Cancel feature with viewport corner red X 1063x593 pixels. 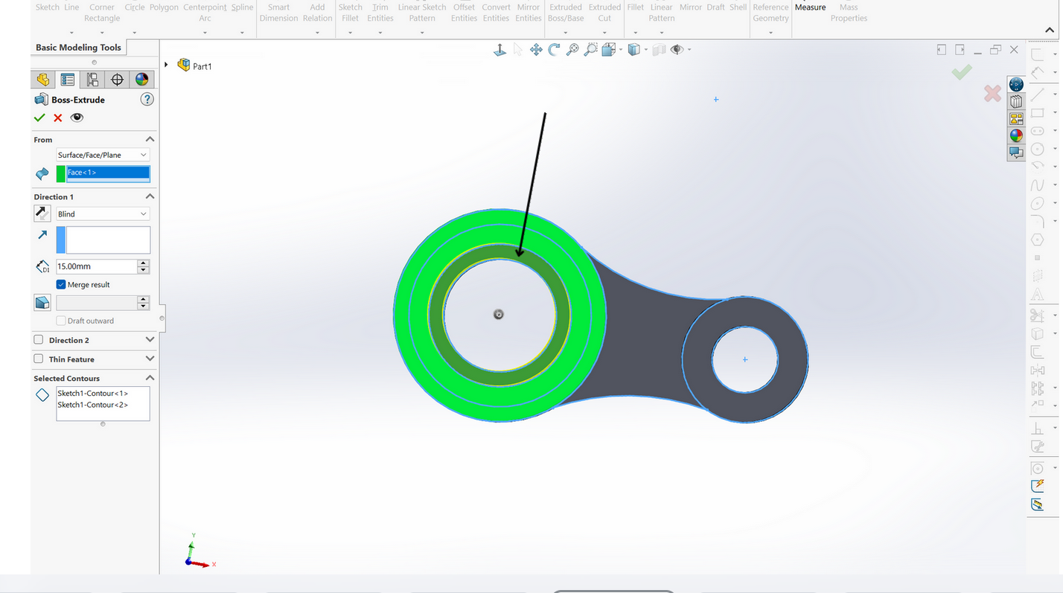pos(992,93)
